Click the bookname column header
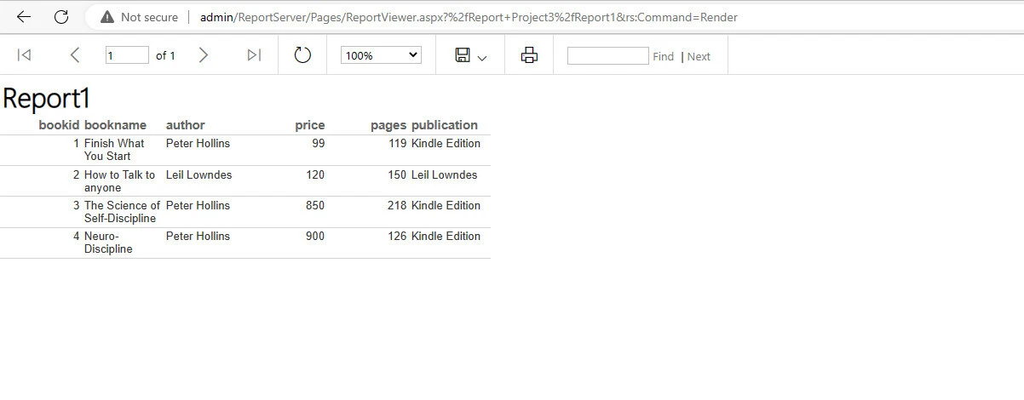 pos(115,125)
